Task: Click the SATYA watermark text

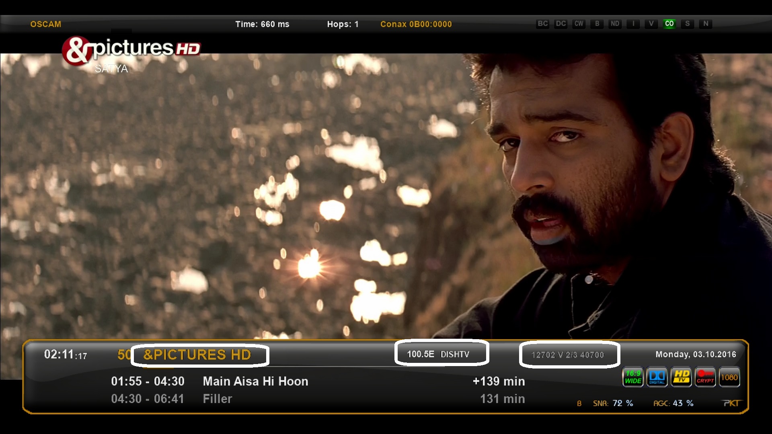Action: click(x=111, y=69)
